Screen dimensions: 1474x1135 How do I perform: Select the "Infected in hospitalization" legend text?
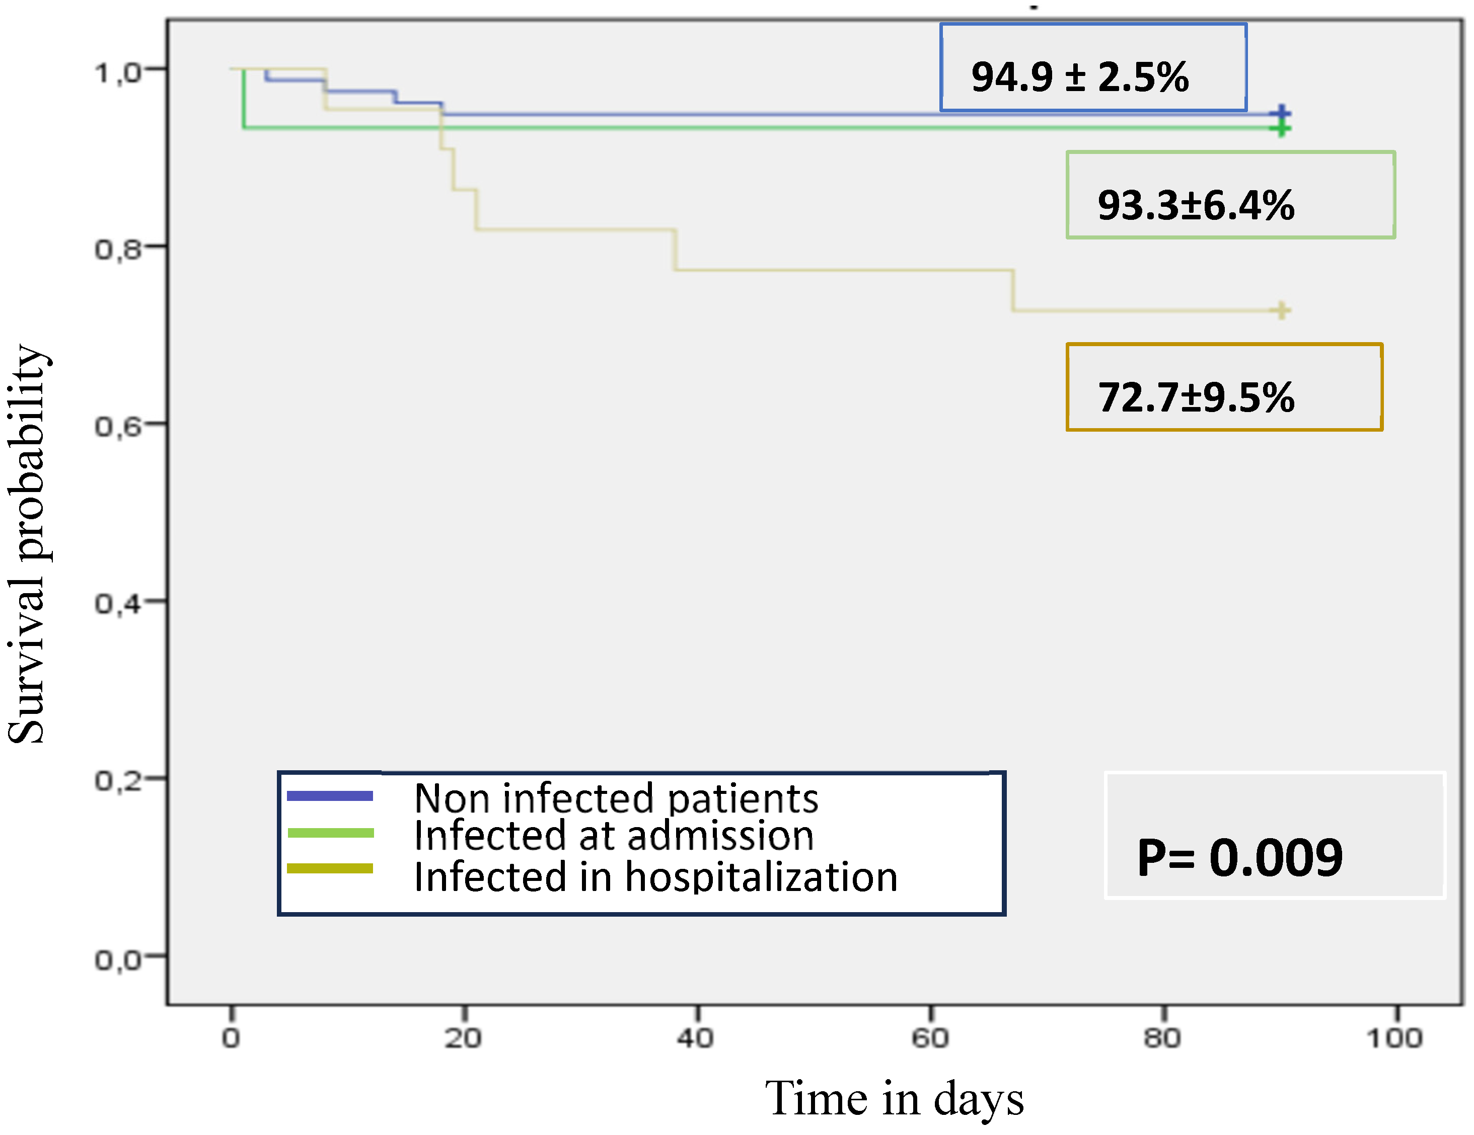coord(655,877)
